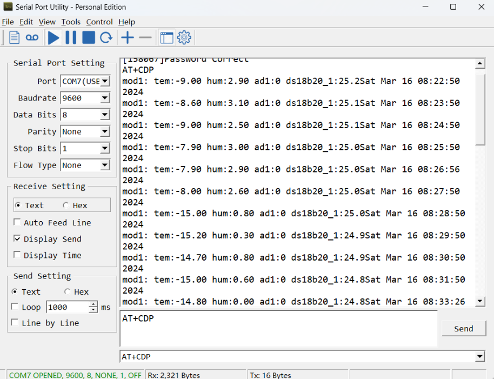Click the log line timestamped 08:33:26
494x379 pixels.
click(293, 302)
